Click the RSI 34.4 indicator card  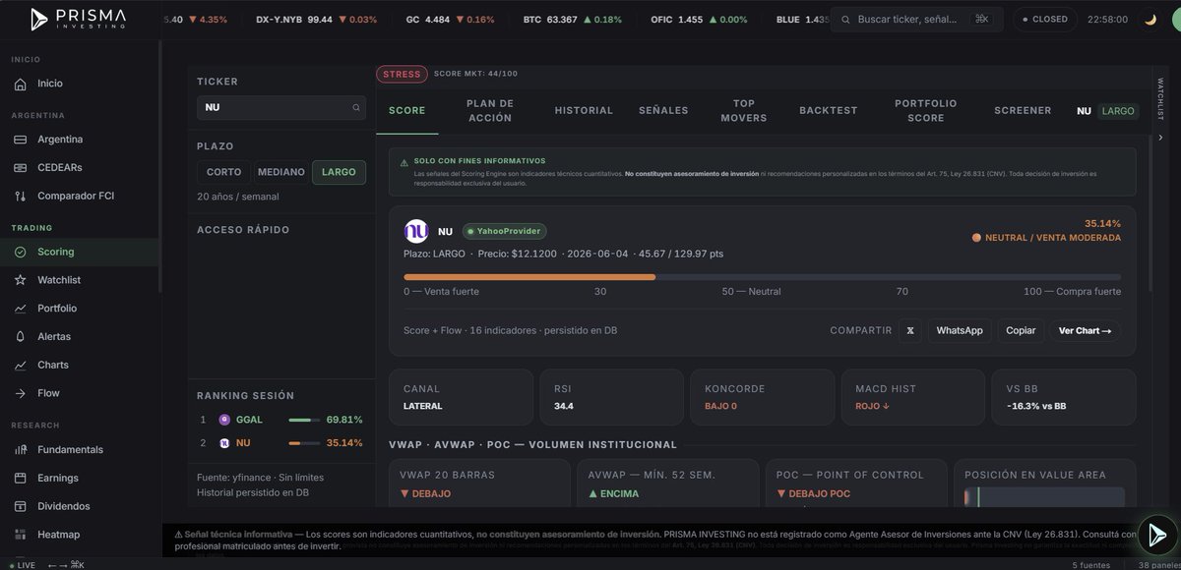point(611,397)
